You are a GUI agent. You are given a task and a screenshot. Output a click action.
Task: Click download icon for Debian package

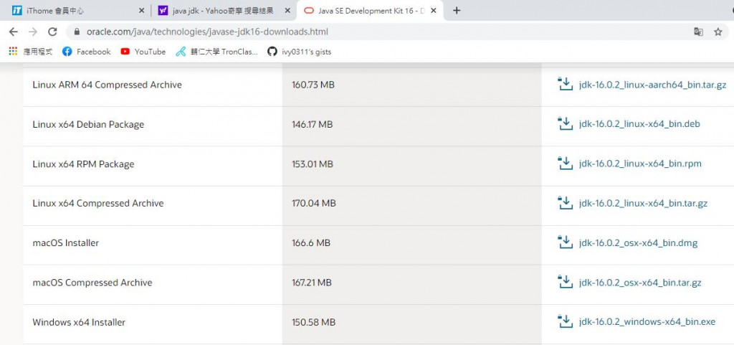coord(566,123)
